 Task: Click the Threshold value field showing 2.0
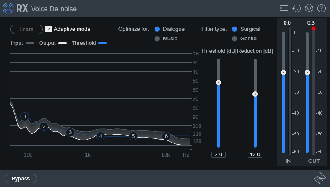pos(218,155)
